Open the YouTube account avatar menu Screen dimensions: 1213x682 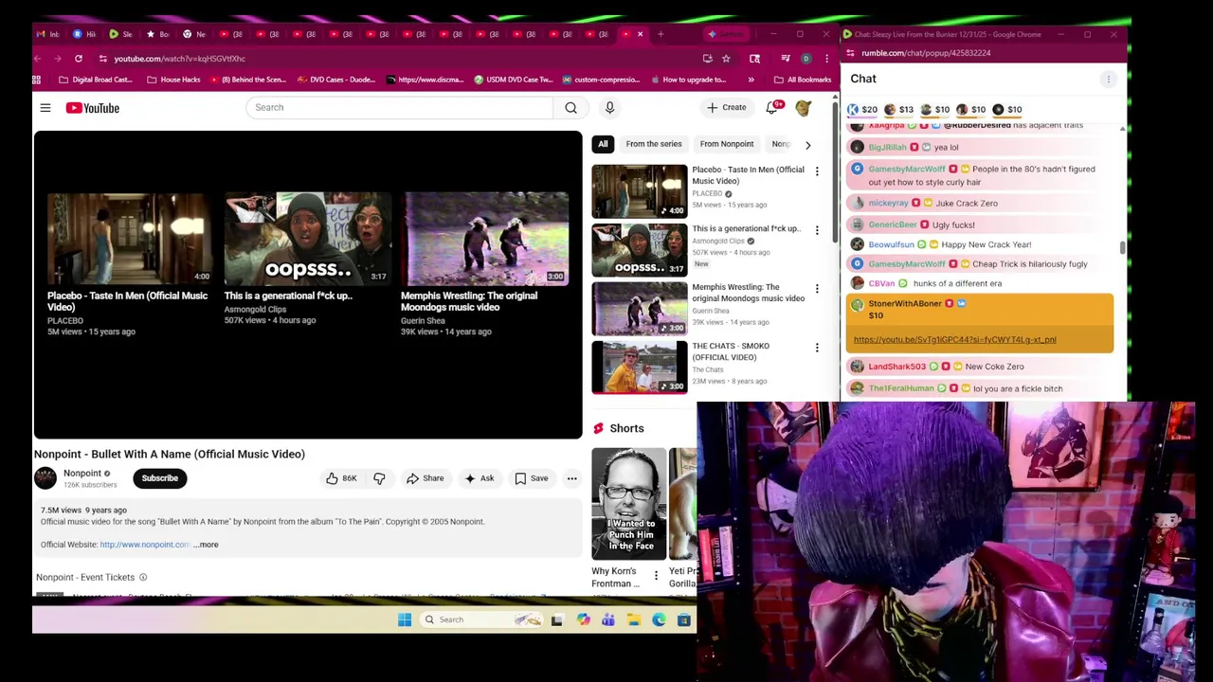click(x=804, y=108)
